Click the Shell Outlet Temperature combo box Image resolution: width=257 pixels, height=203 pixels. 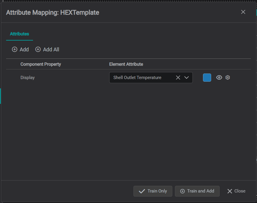pyautogui.click(x=151, y=78)
